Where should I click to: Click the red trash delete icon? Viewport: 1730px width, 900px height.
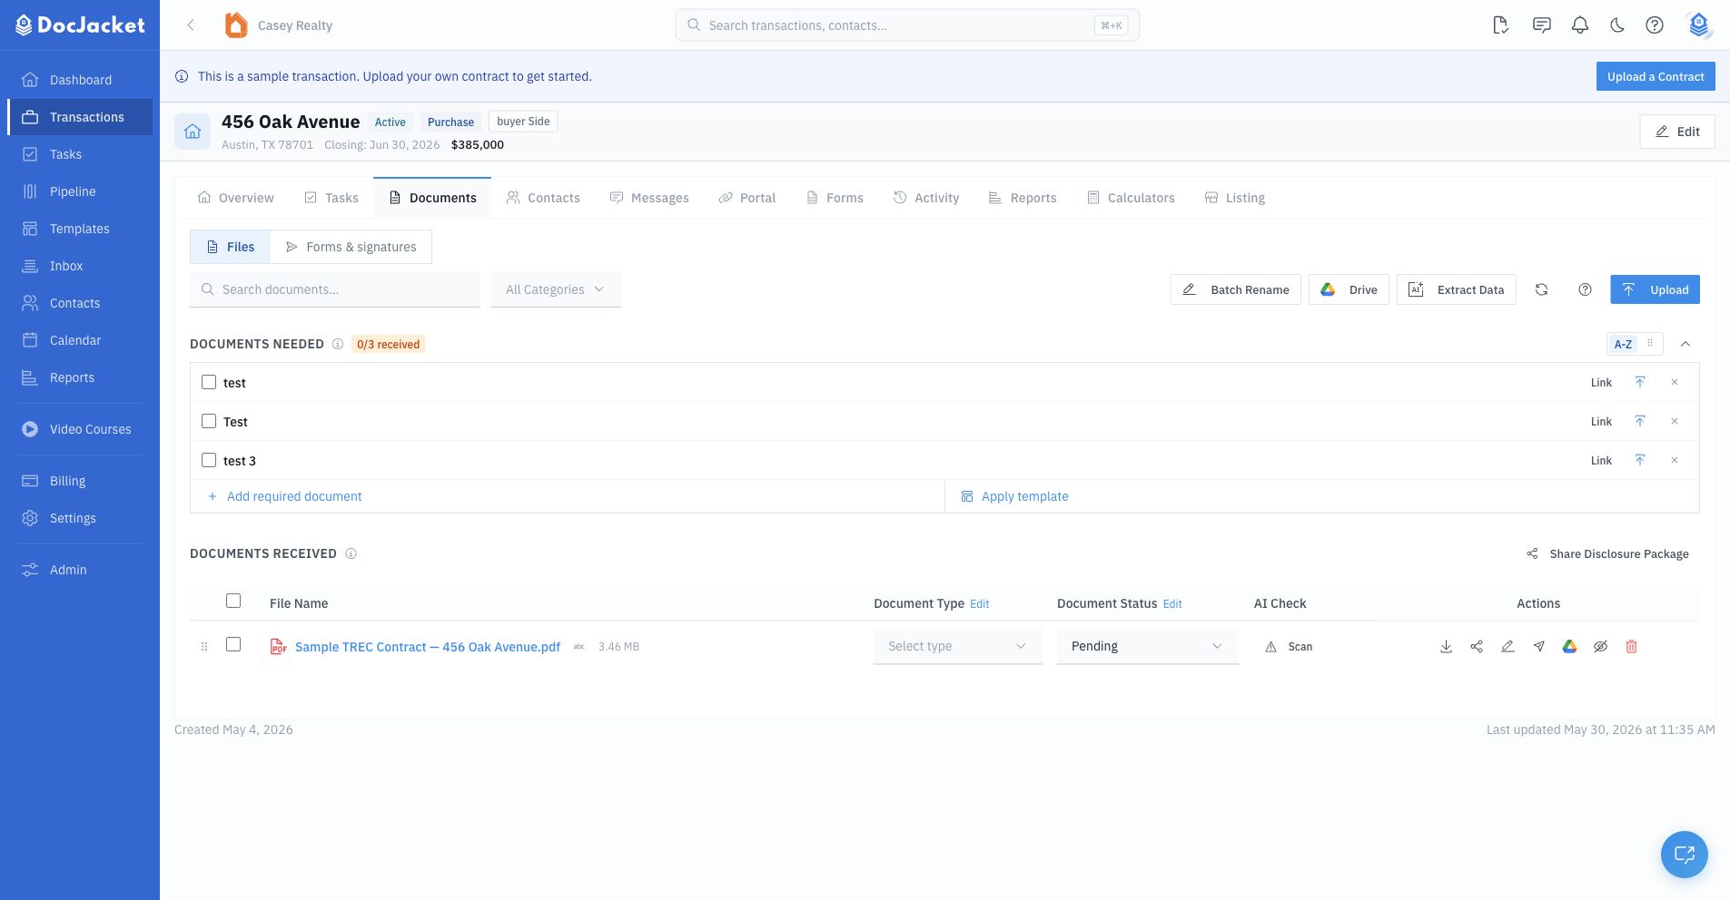[x=1631, y=647]
